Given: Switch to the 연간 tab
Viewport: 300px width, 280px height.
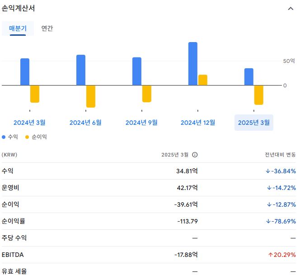Looking at the screenshot, I should [47, 28].
